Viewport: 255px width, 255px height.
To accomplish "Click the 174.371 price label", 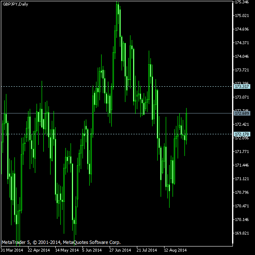I will pos(242,43).
